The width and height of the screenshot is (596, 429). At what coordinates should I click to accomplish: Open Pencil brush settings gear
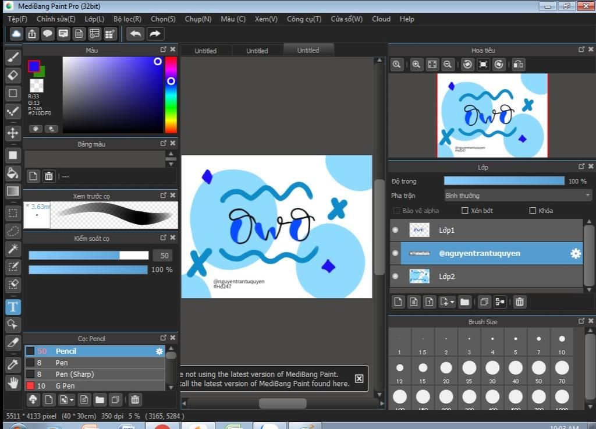(x=159, y=352)
